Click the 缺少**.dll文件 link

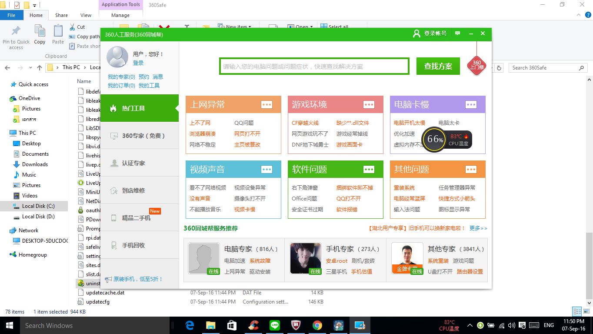(x=353, y=123)
